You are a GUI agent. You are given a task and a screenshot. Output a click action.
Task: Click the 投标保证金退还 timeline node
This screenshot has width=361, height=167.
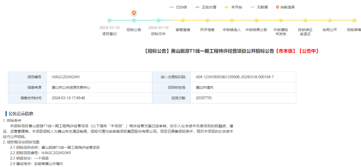tap(305, 21)
